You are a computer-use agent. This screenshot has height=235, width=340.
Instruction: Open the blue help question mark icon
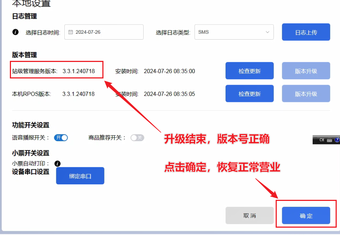click(x=337, y=140)
